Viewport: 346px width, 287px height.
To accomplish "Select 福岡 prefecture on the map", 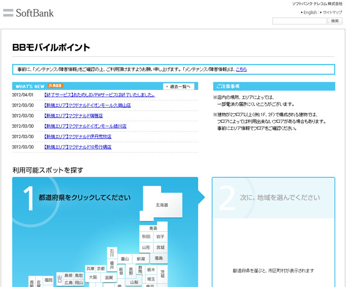I will [48, 280].
